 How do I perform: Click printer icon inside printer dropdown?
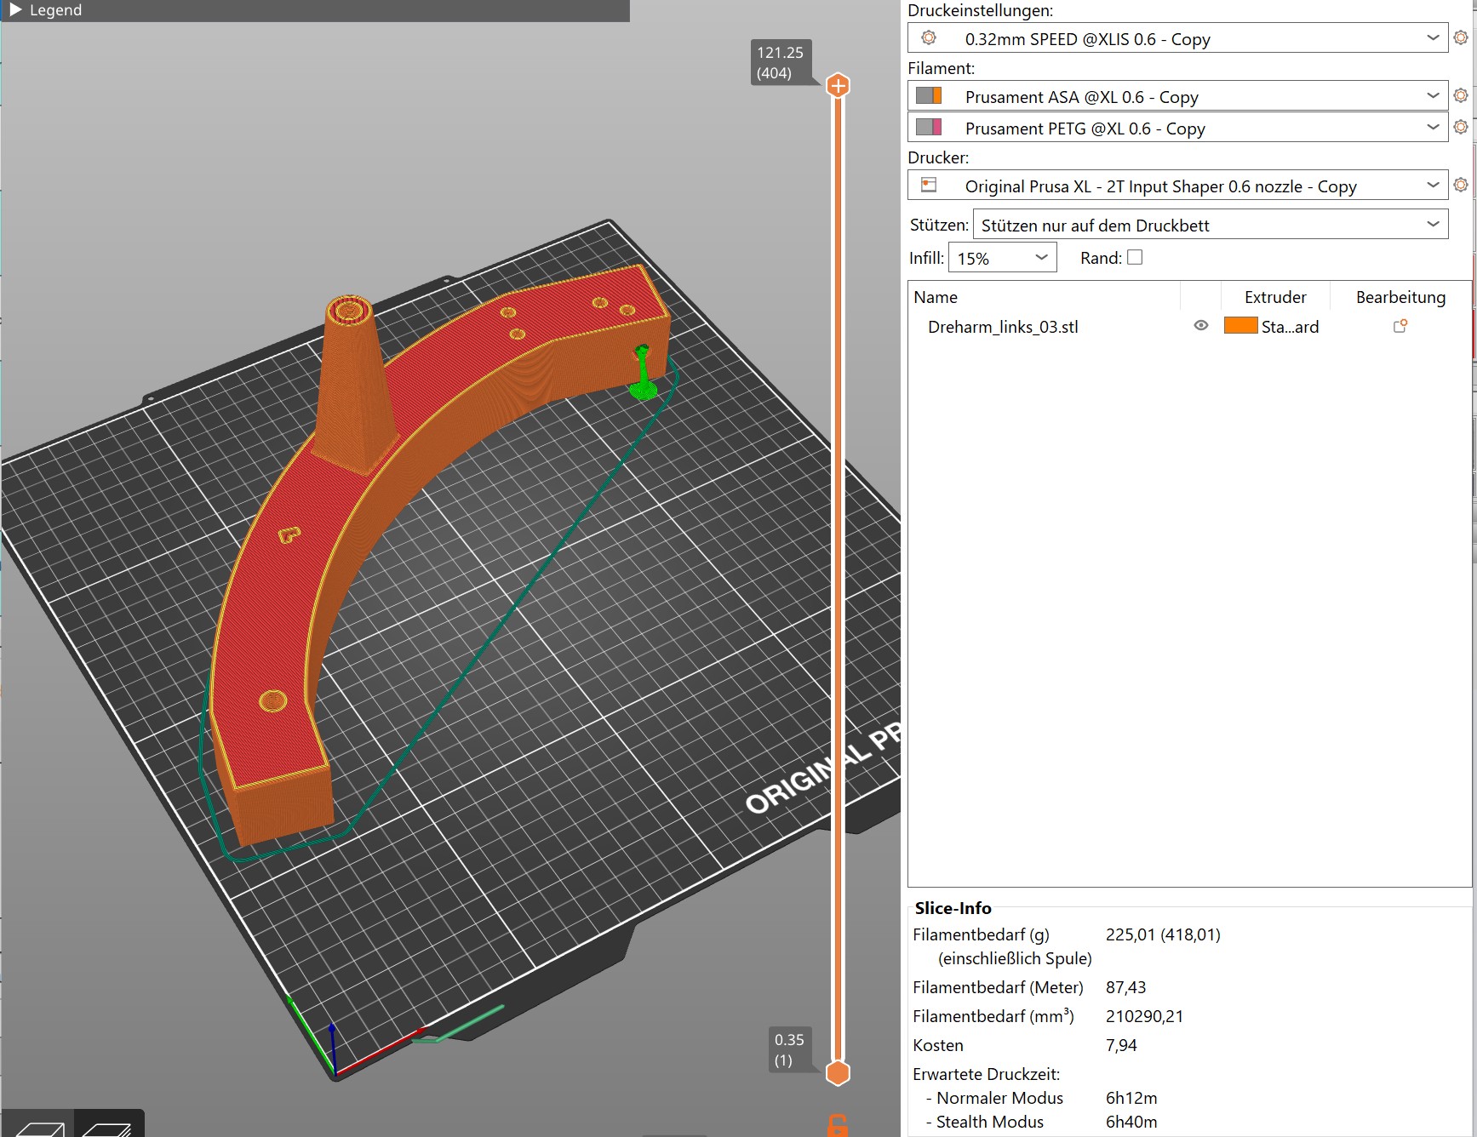[x=929, y=185]
